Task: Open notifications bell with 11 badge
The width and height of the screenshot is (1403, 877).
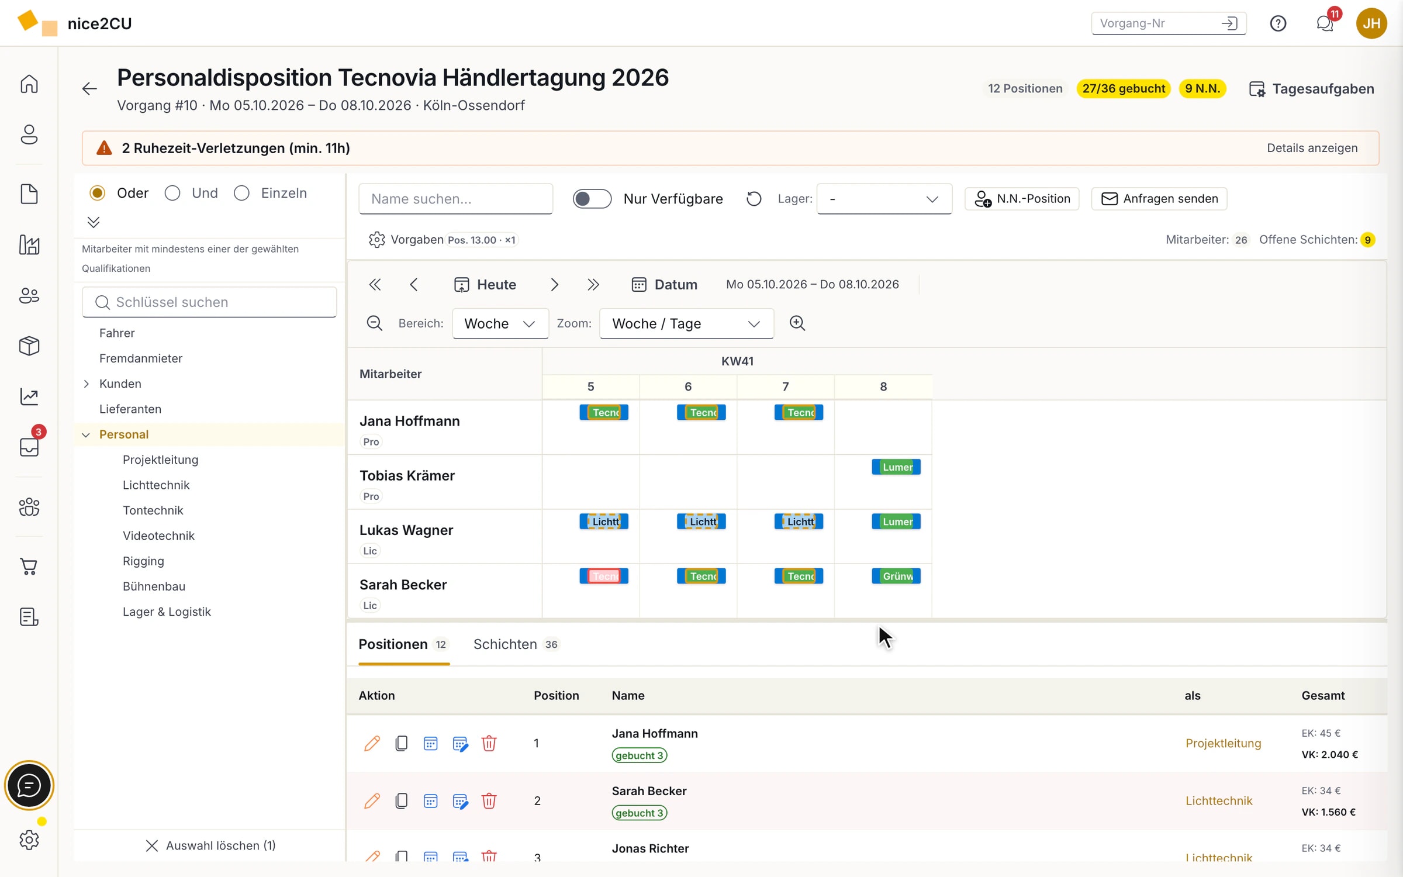Action: pos(1325,23)
